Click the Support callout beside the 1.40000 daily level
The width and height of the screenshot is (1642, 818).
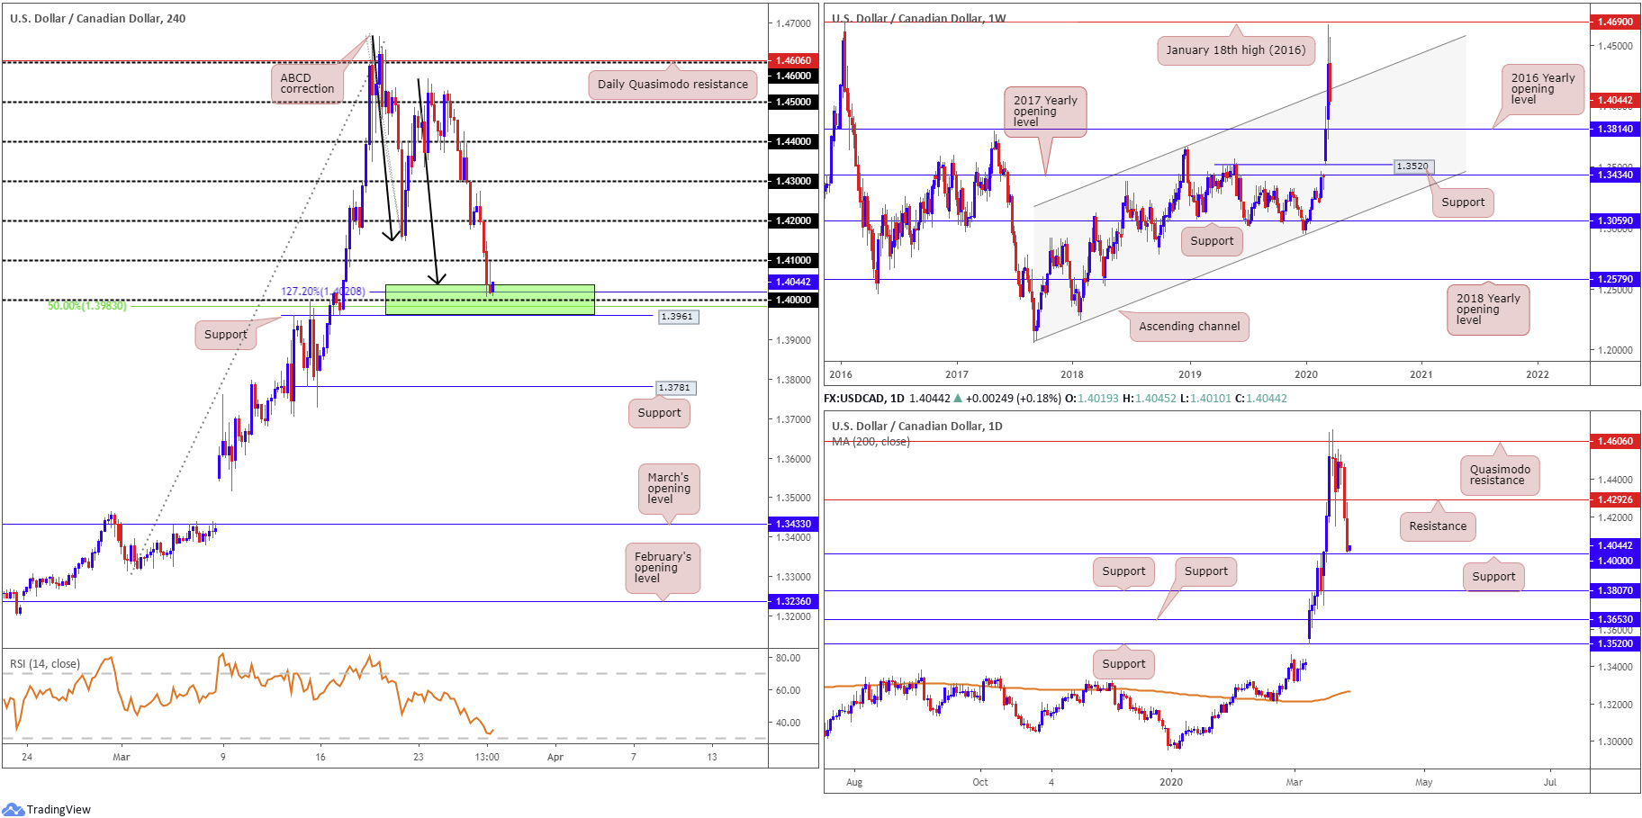pos(1493,577)
